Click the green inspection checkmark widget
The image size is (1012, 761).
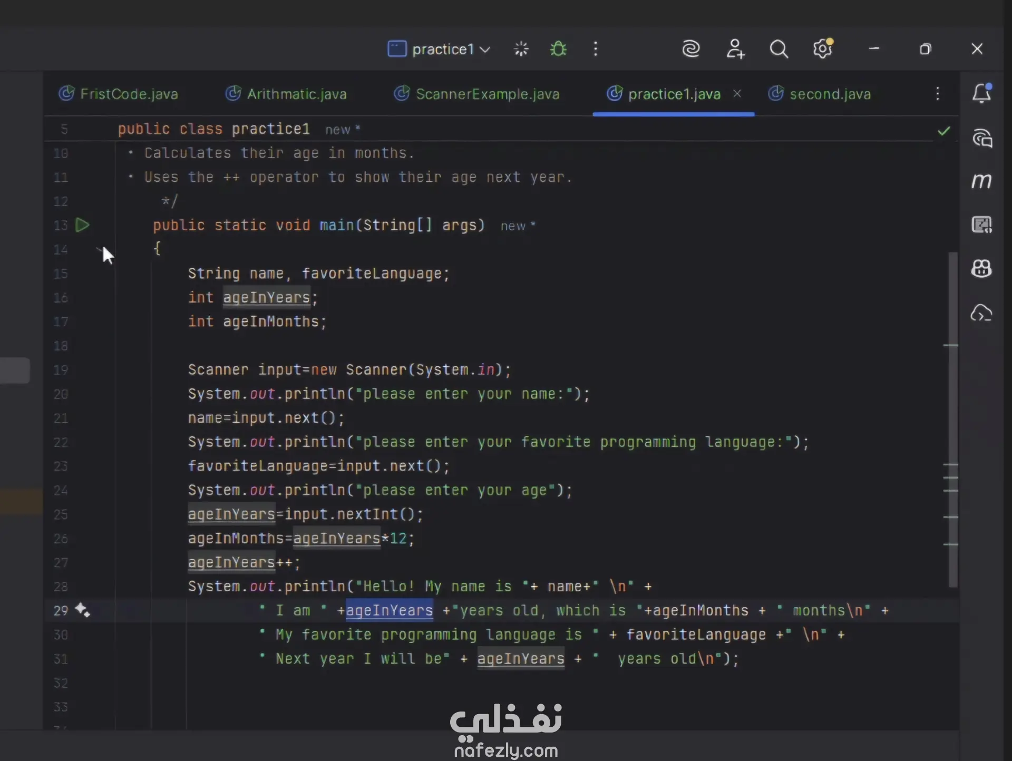point(944,131)
